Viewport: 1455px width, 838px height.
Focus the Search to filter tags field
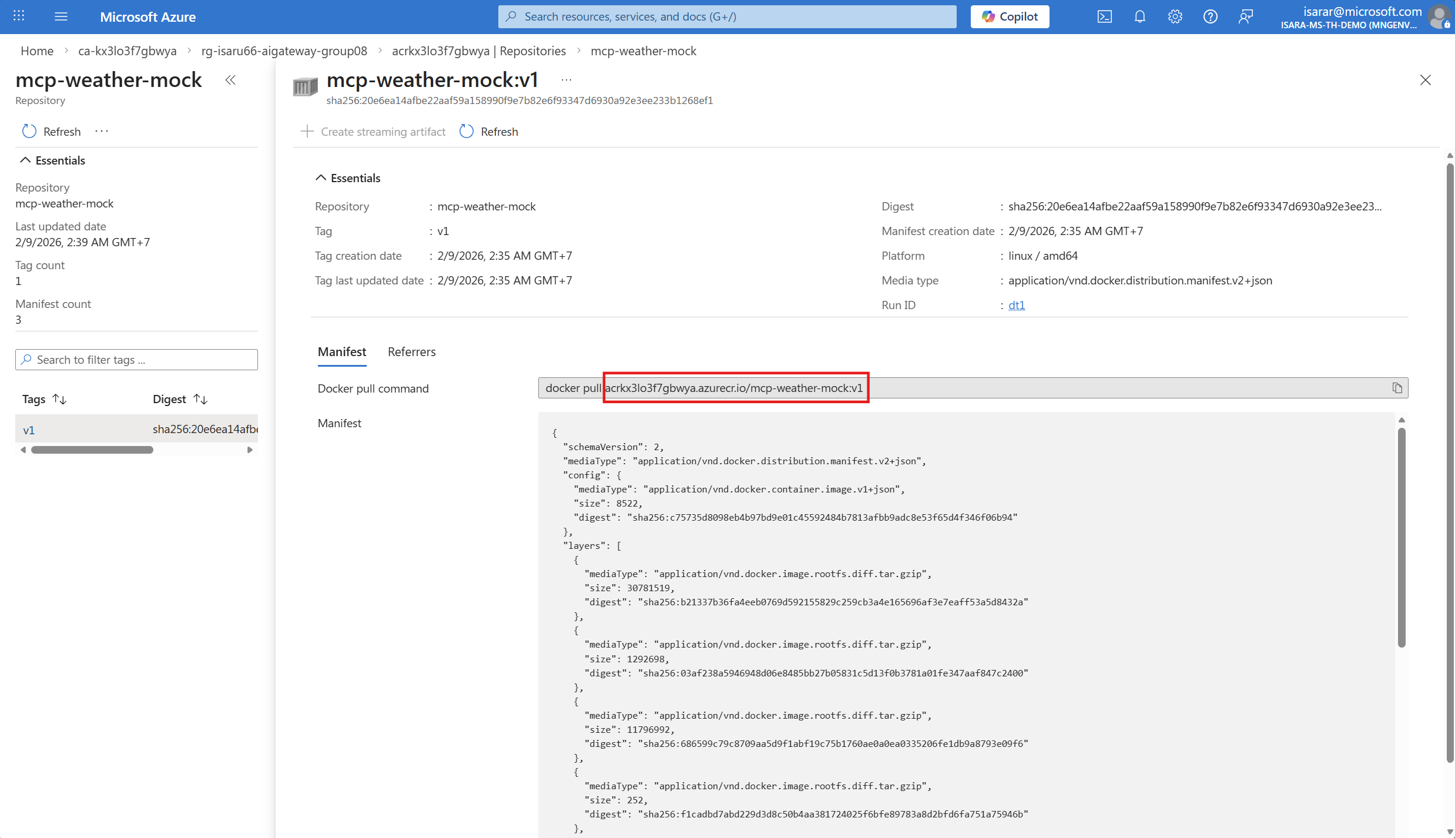coord(136,360)
